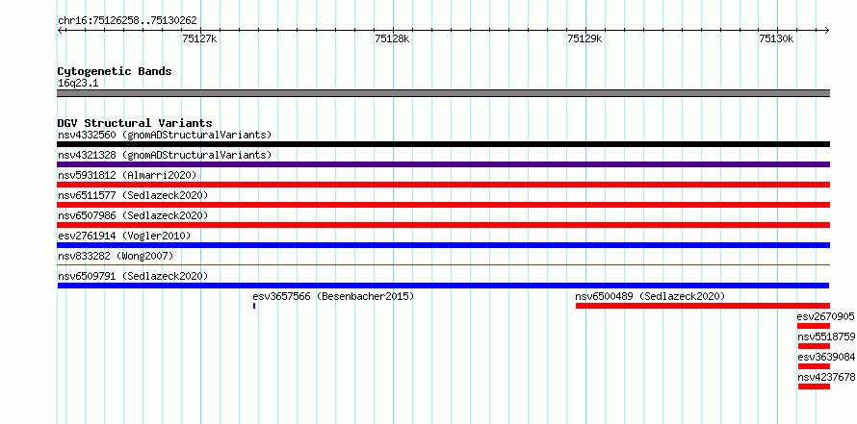Image resolution: width=857 pixels, height=424 pixels.
Task: Click the right arrowhead of the ruler
Action: point(827,30)
